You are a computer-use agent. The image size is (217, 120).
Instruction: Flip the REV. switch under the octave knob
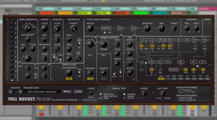coord(20,63)
